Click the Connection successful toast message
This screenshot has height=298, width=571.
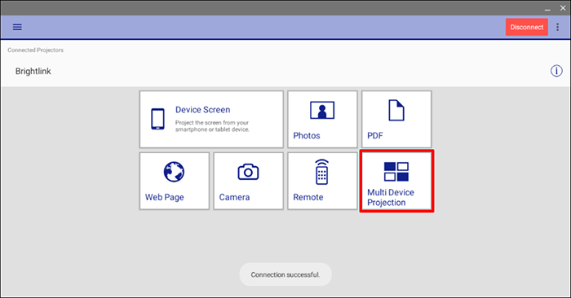[x=285, y=274]
